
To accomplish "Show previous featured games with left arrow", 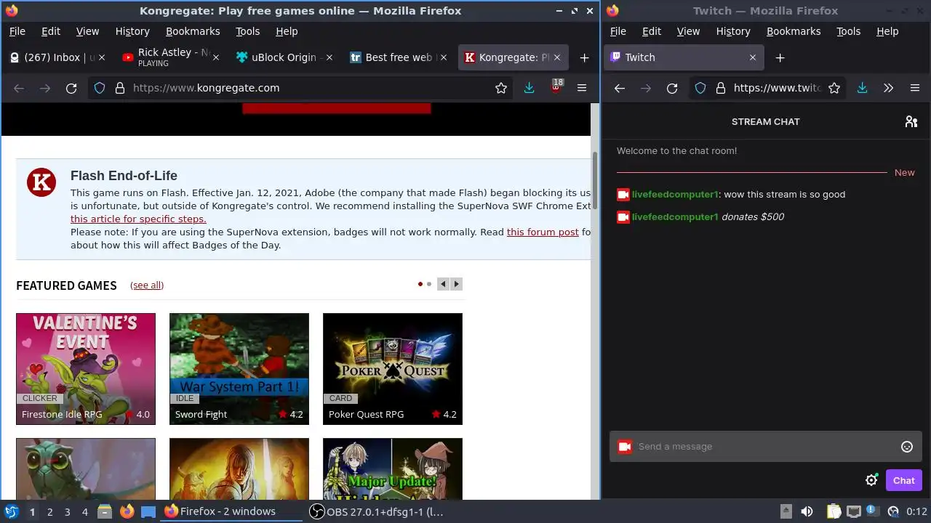I will [443, 284].
